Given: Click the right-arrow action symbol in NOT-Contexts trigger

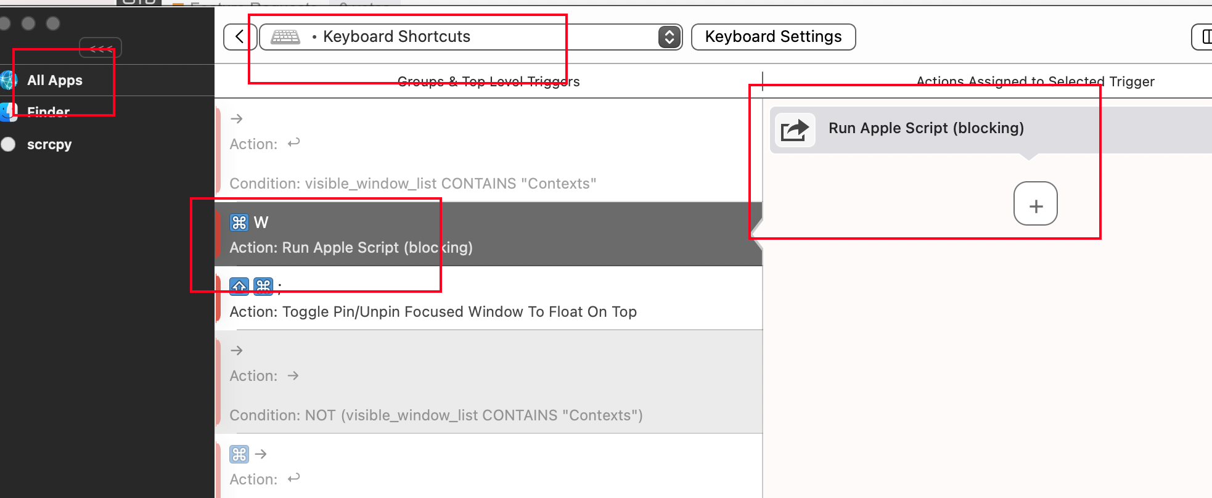Looking at the screenshot, I should point(293,375).
